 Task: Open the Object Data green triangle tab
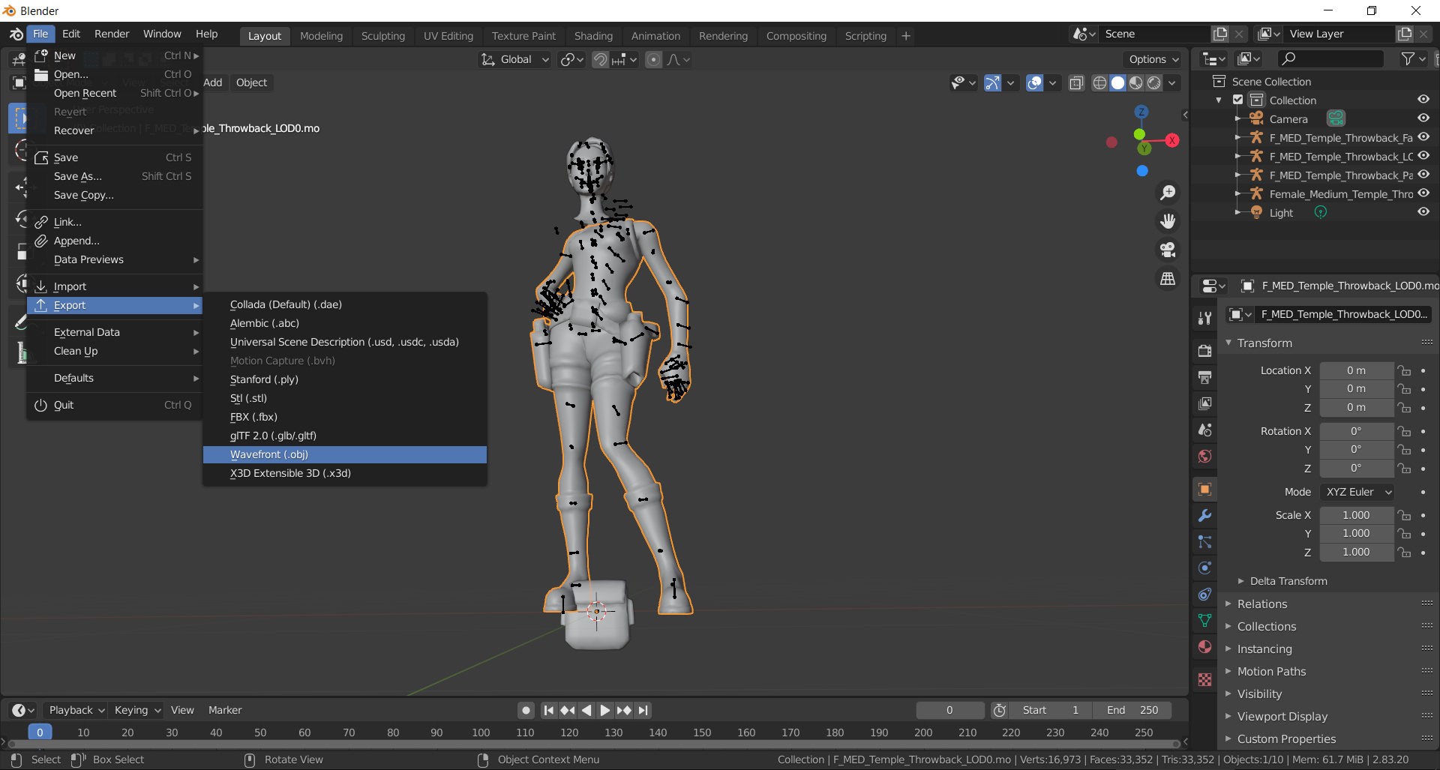click(1205, 621)
